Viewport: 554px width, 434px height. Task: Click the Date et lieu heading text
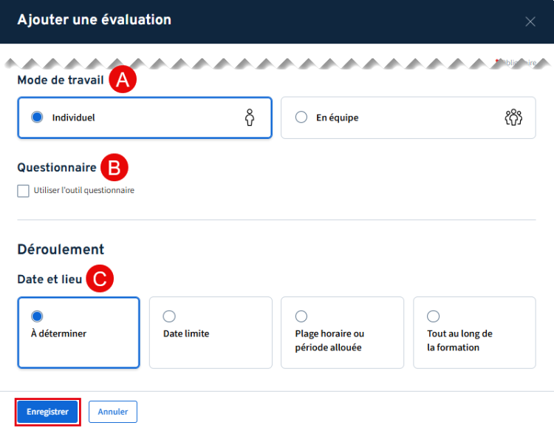tap(49, 279)
